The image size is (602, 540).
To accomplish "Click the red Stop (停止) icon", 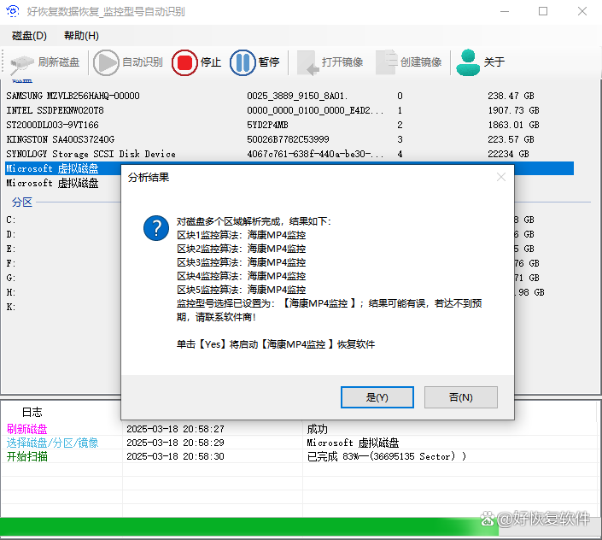I will (184, 62).
